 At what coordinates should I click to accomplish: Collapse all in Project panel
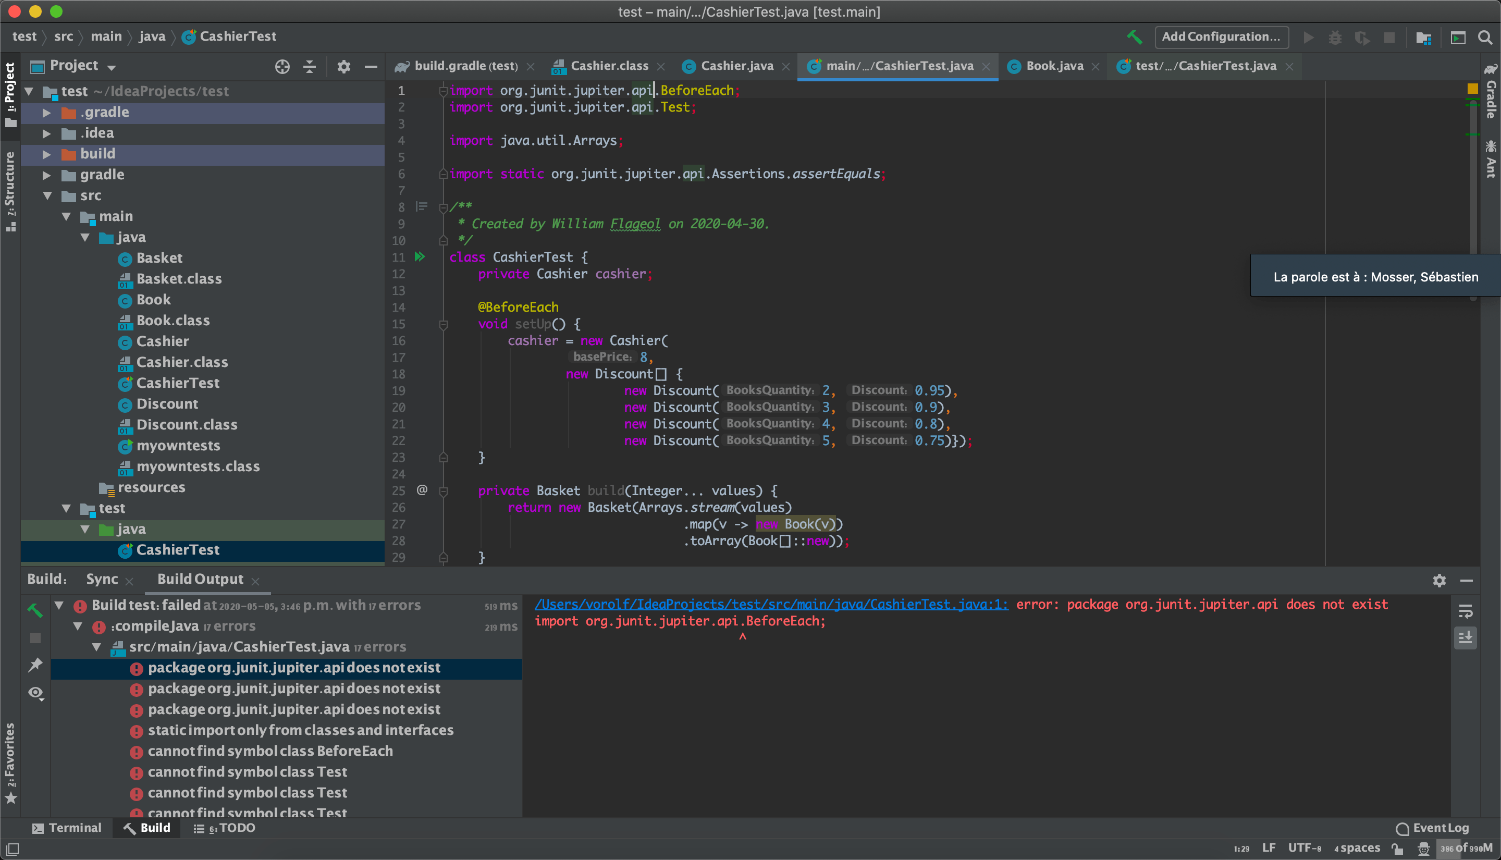point(310,67)
